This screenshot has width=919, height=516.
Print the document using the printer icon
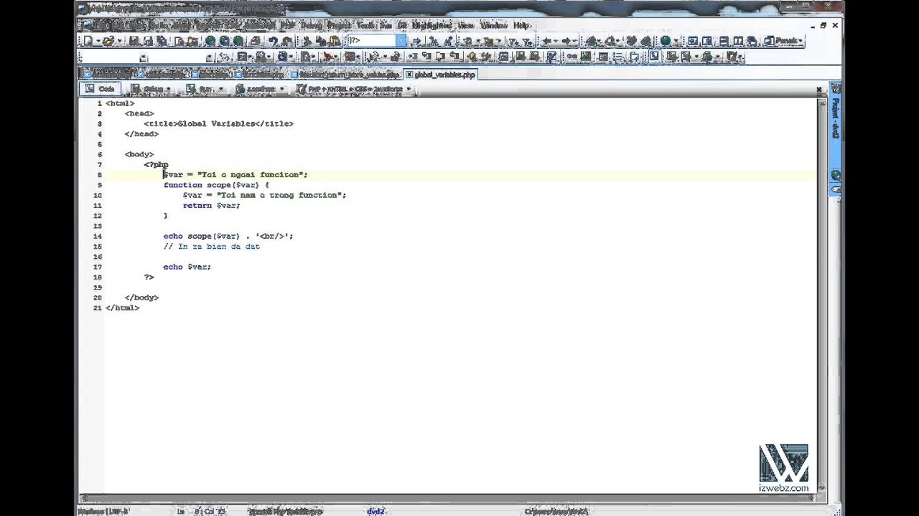coord(255,41)
